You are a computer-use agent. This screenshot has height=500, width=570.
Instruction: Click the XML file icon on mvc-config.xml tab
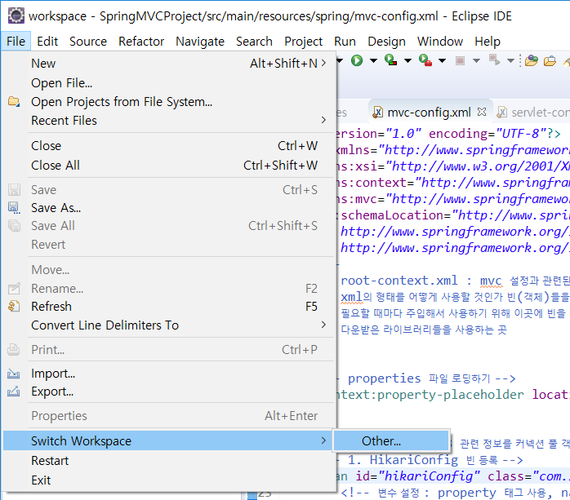(x=378, y=113)
